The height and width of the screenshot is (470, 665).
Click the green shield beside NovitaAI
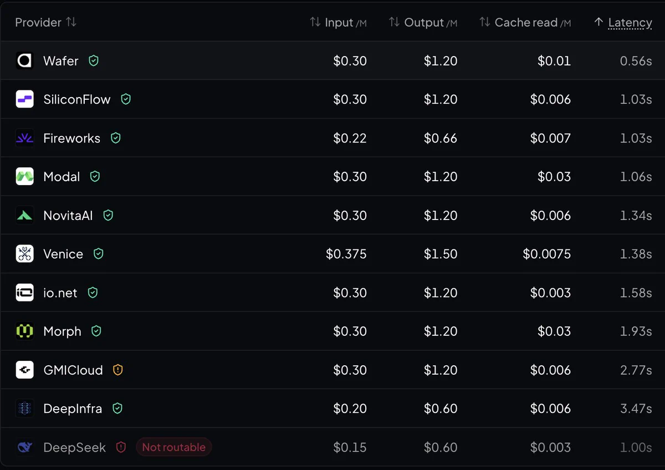(x=108, y=215)
